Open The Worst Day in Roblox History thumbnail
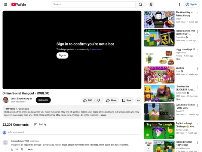 click(159, 19)
